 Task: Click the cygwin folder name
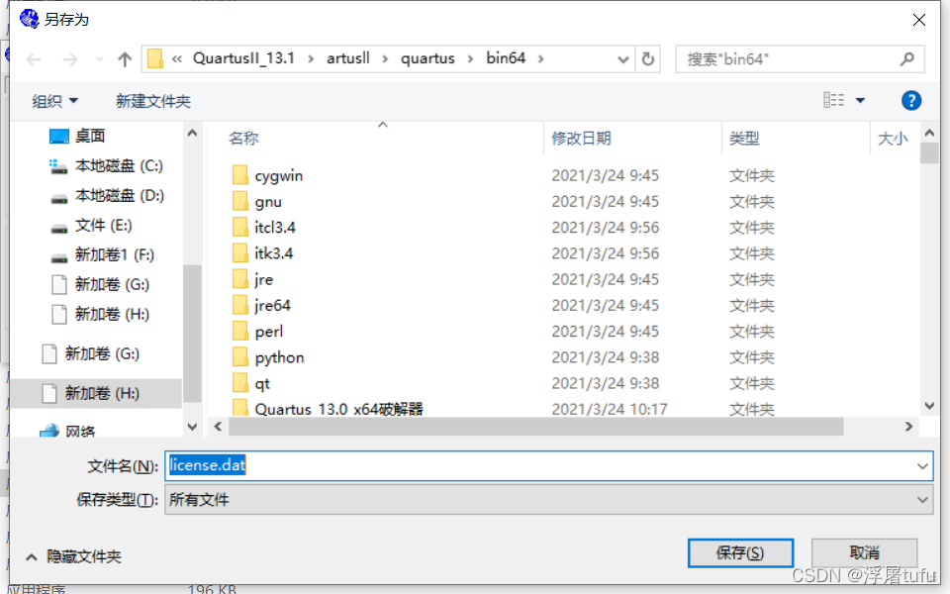pos(279,176)
